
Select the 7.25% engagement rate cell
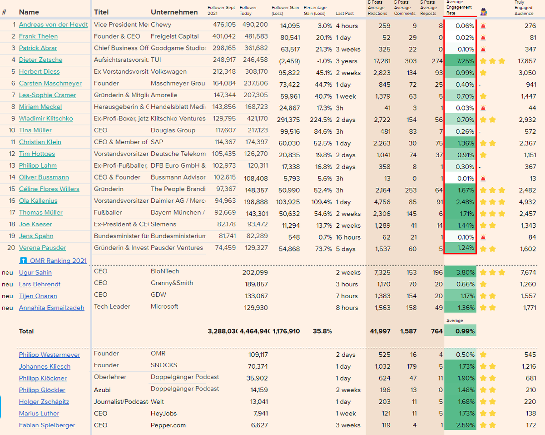460,61
